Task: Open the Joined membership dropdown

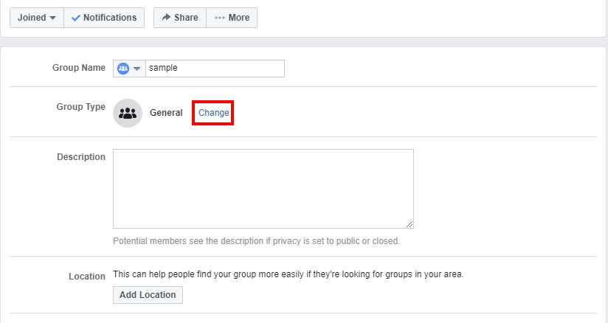Action: [37, 18]
